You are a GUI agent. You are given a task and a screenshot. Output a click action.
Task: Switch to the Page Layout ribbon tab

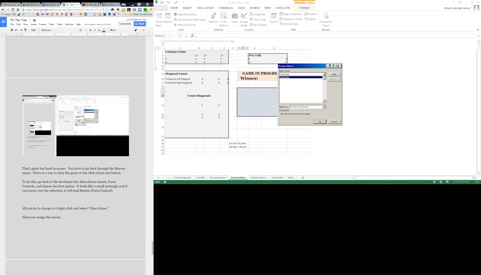pyautogui.click(x=205, y=8)
